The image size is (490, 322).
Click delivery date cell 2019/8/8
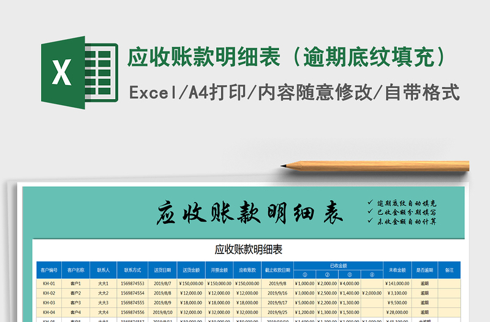(x=162, y=293)
